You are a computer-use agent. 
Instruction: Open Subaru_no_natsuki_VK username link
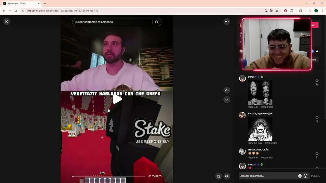click(x=260, y=114)
